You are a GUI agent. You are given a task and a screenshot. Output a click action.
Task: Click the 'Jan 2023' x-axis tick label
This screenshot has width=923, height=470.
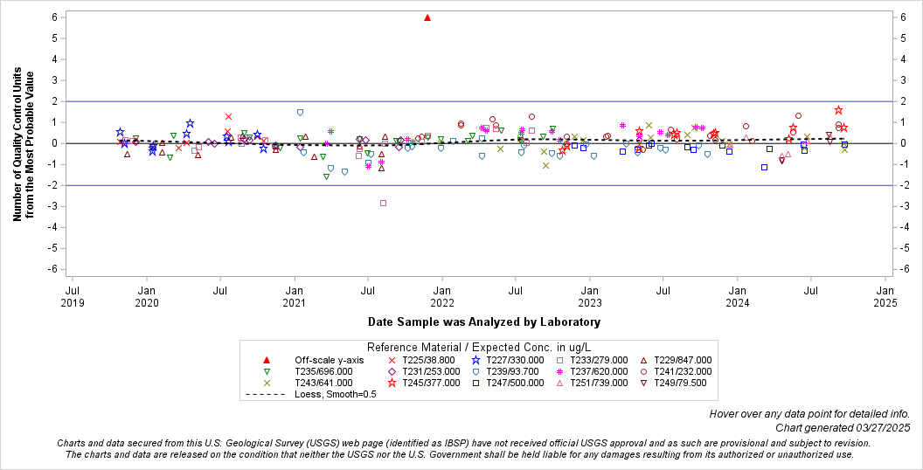click(590, 296)
